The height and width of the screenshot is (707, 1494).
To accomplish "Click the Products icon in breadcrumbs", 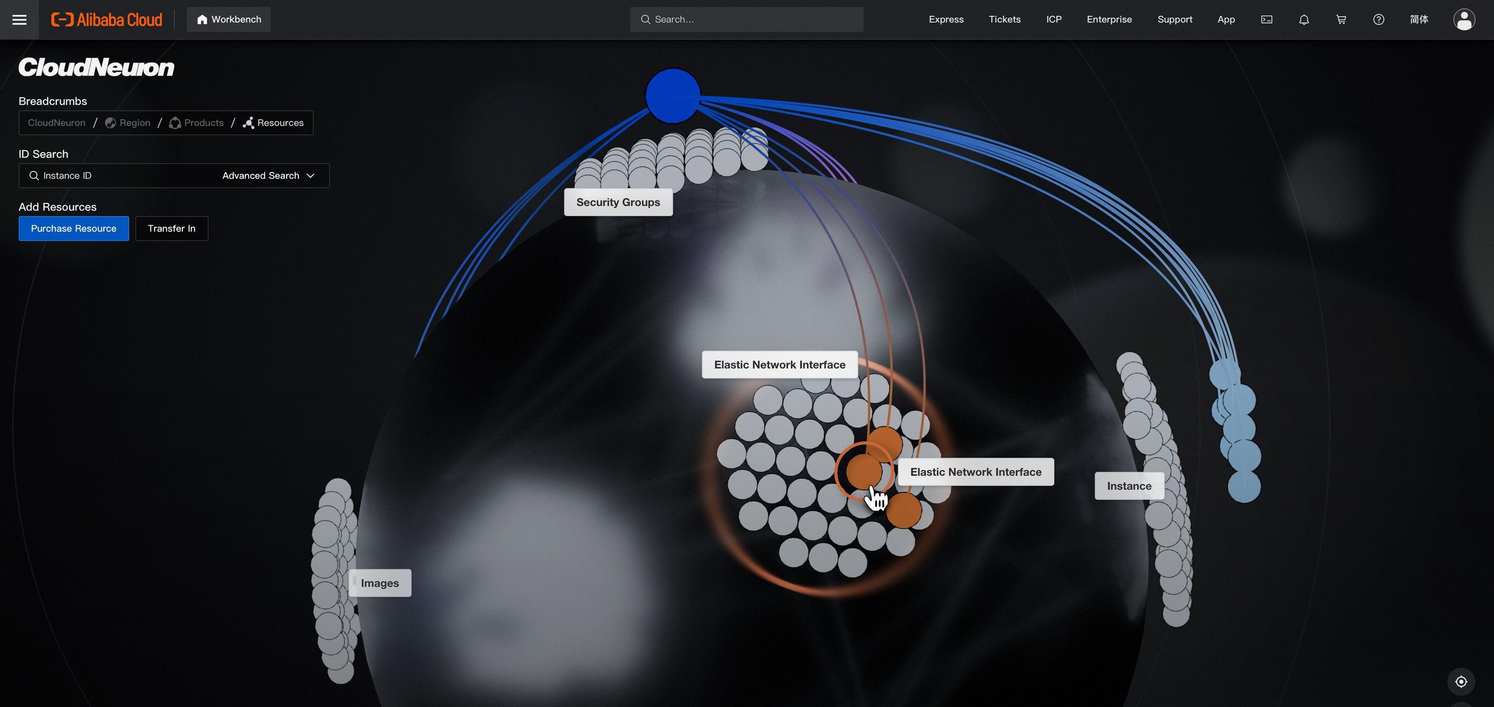I will [x=175, y=123].
